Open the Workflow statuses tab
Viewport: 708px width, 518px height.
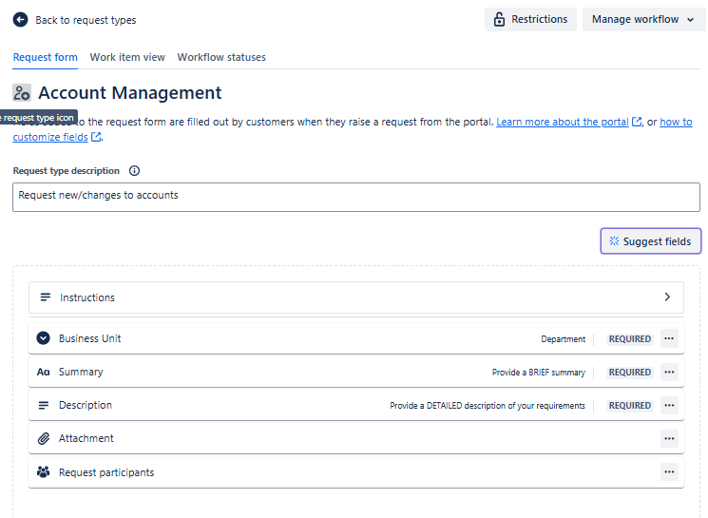click(221, 57)
